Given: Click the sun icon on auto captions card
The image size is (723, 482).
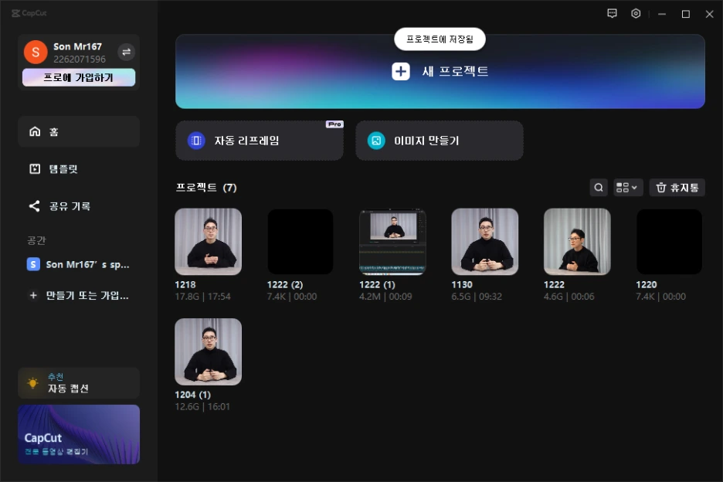Looking at the screenshot, I should coord(32,383).
